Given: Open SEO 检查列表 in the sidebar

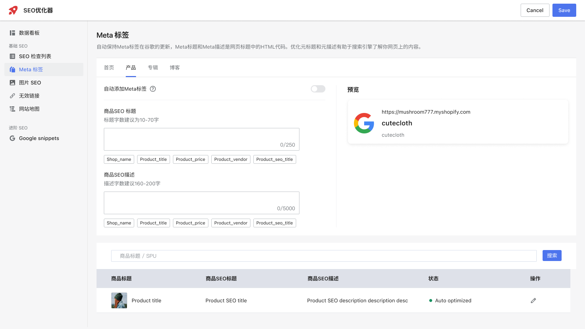Looking at the screenshot, I should (44, 56).
